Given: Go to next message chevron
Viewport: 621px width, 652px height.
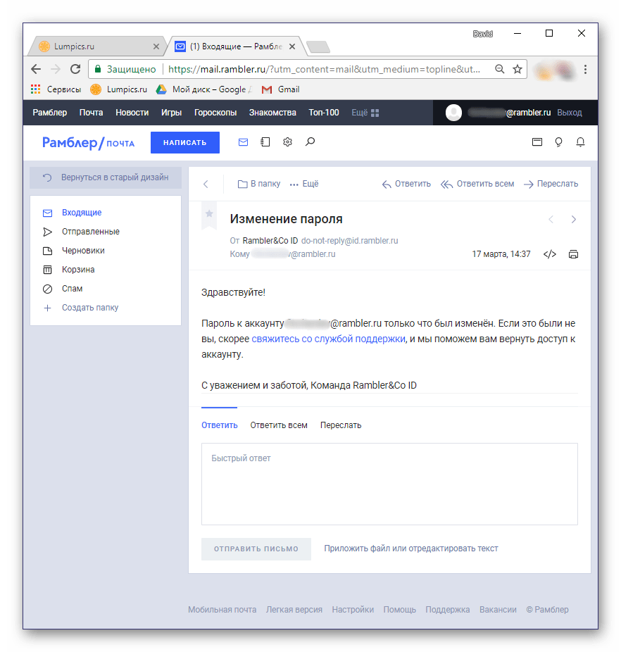Looking at the screenshot, I should 574,220.
